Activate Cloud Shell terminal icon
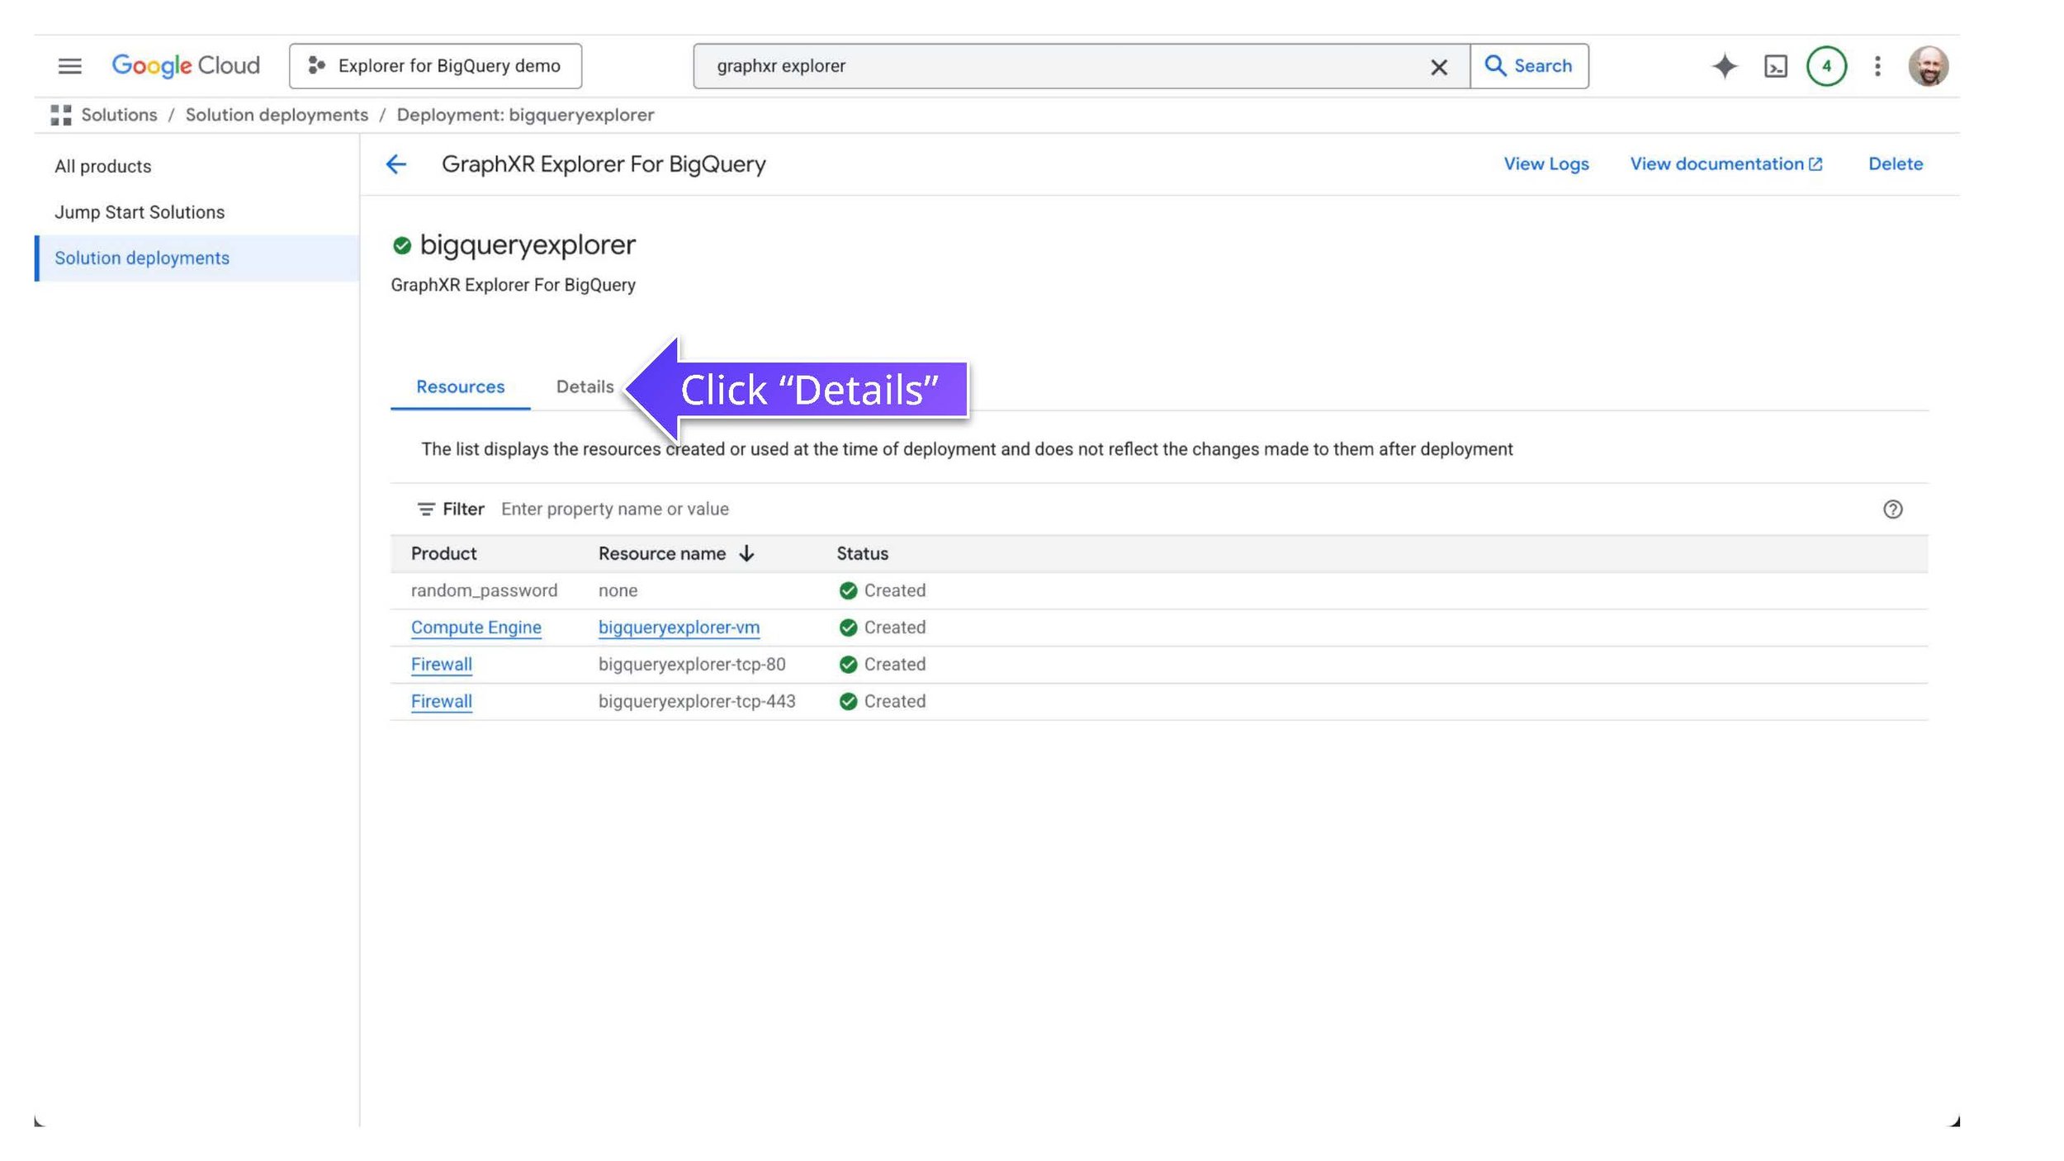 pyautogui.click(x=1775, y=66)
